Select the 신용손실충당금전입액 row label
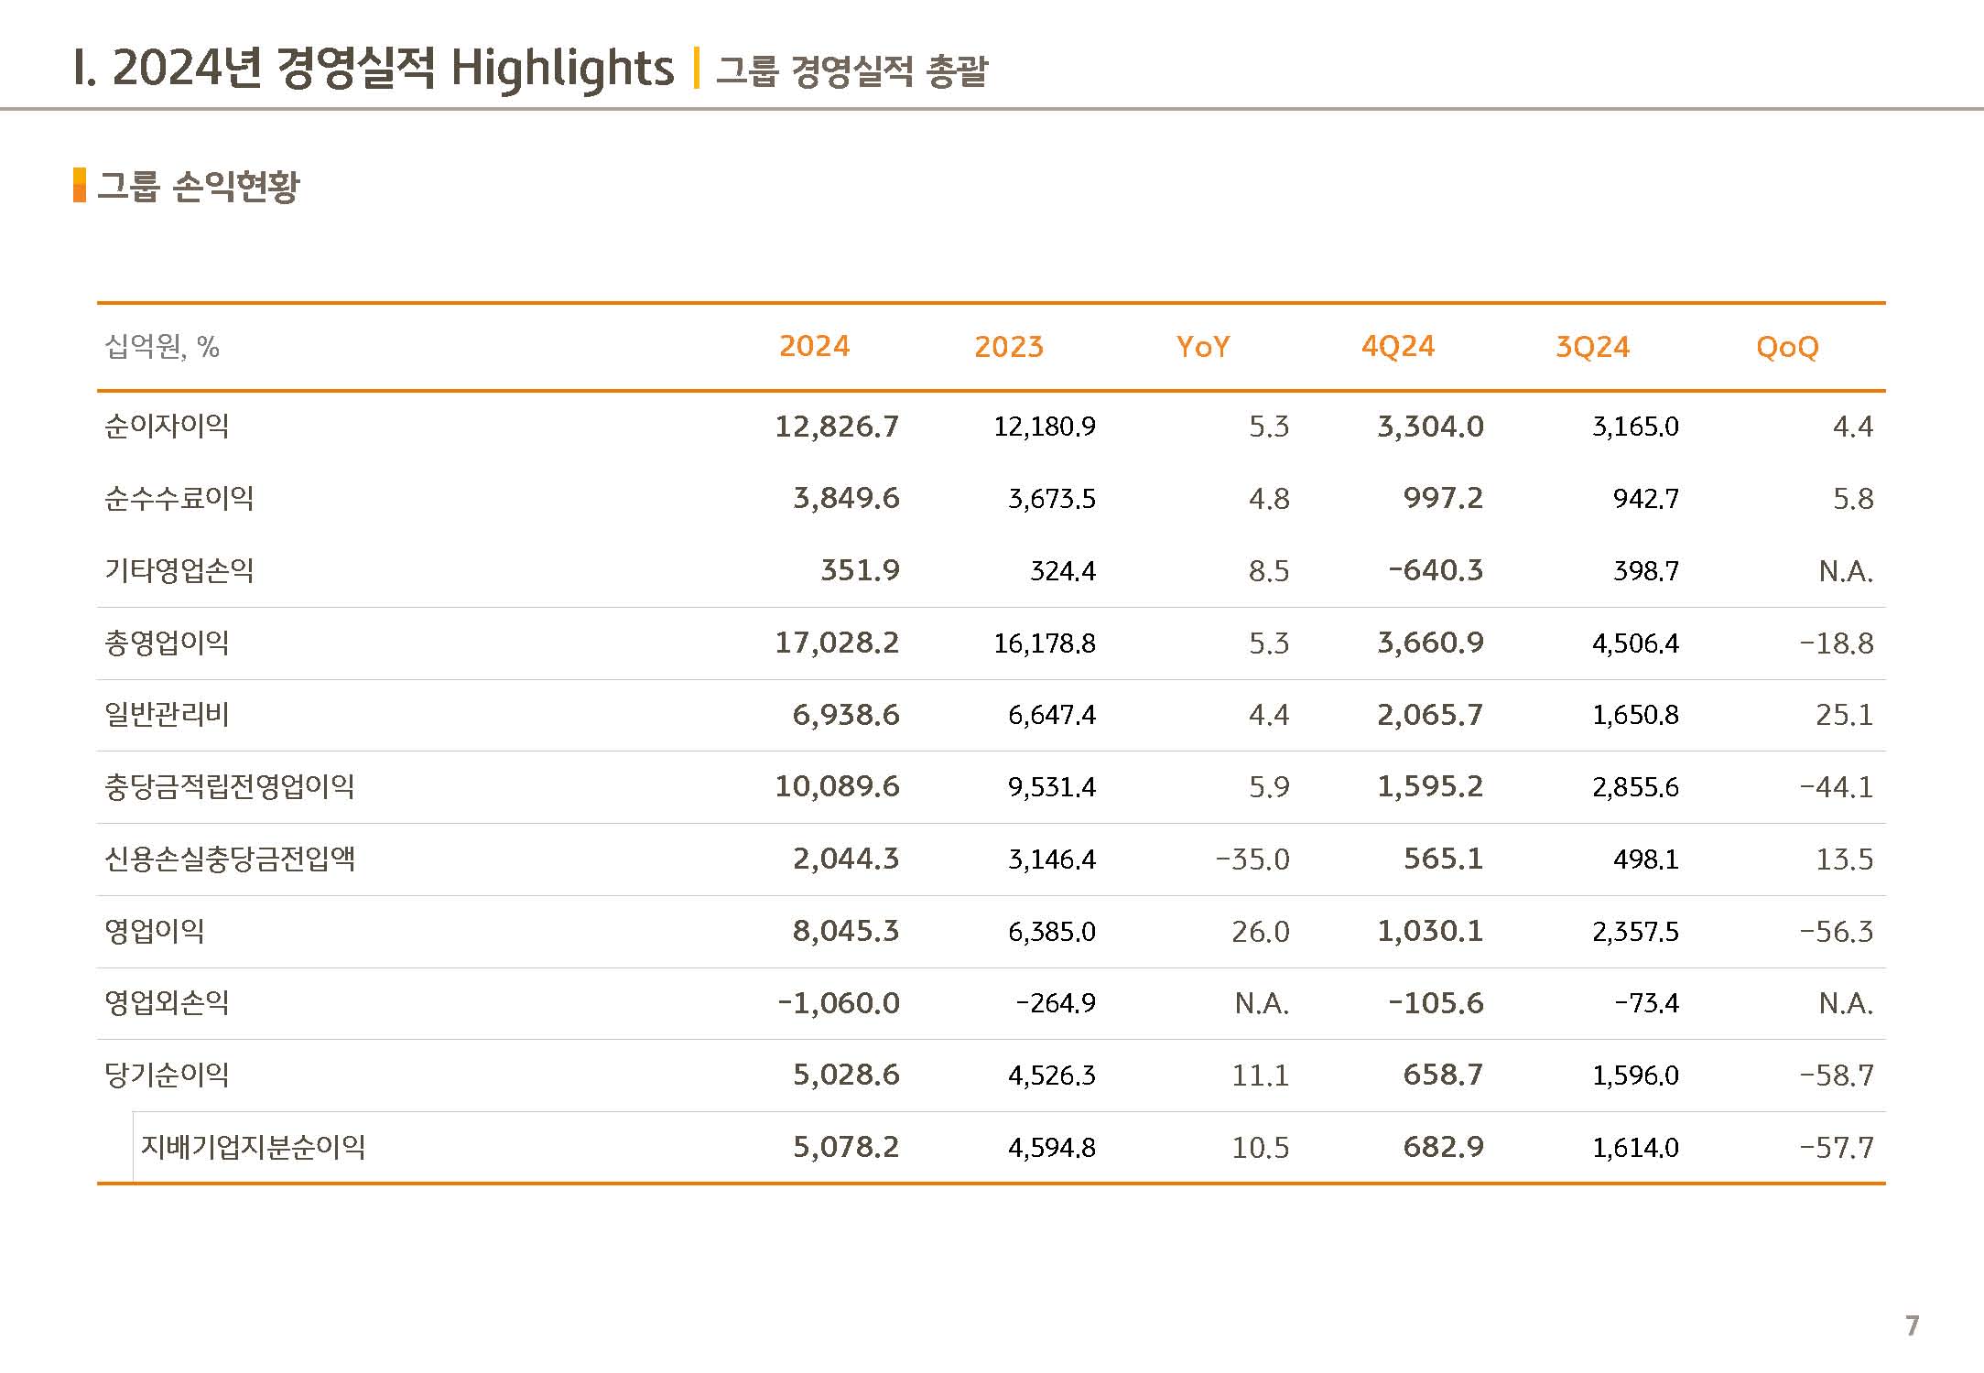 (x=229, y=859)
